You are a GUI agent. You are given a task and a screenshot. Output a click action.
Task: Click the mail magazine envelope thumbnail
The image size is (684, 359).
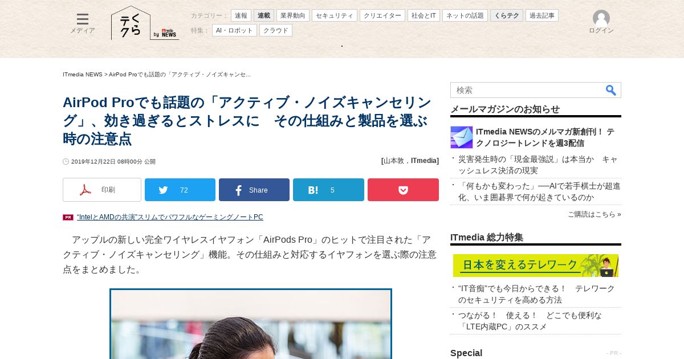[x=462, y=137]
